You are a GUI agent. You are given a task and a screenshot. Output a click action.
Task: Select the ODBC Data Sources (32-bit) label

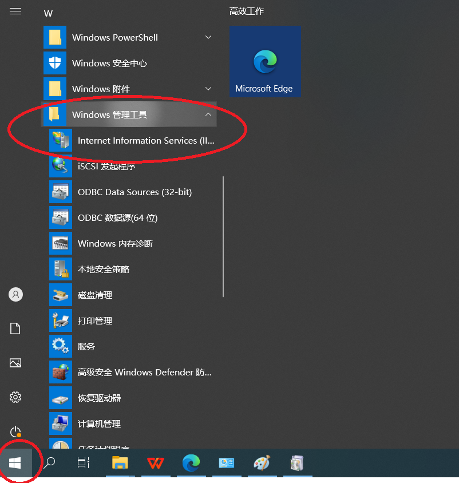[x=134, y=192]
